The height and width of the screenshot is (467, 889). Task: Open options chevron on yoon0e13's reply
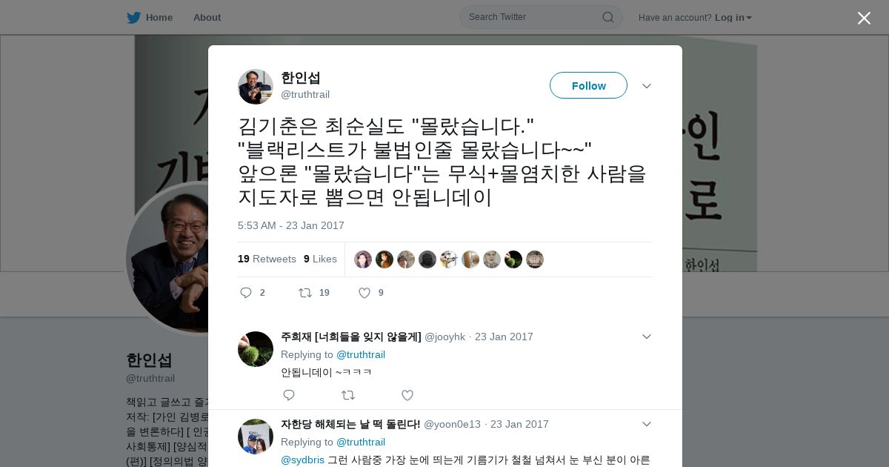coord(647,424)
